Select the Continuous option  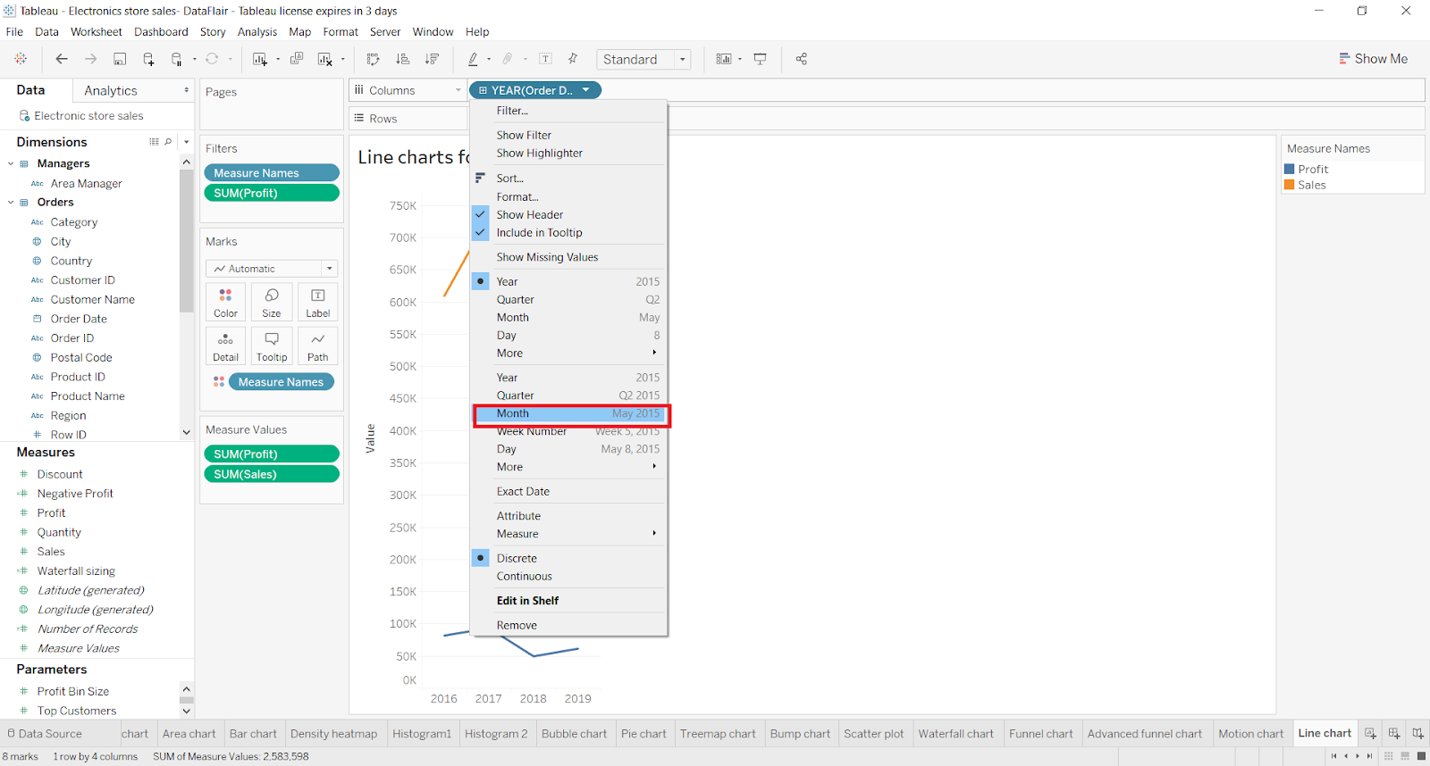(x=568, y=576)
